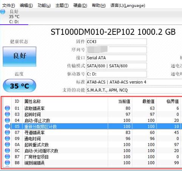Viewport: 182px width, 171px height.
Task: Click the 健康状态 label
Action: (x=19, y=42)
